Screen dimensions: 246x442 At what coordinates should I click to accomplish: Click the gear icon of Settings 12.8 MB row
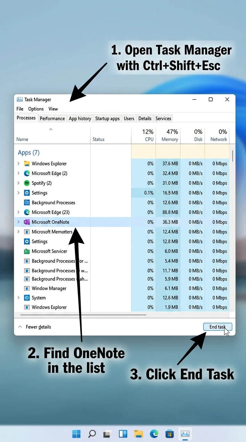(x=27, y=242)
